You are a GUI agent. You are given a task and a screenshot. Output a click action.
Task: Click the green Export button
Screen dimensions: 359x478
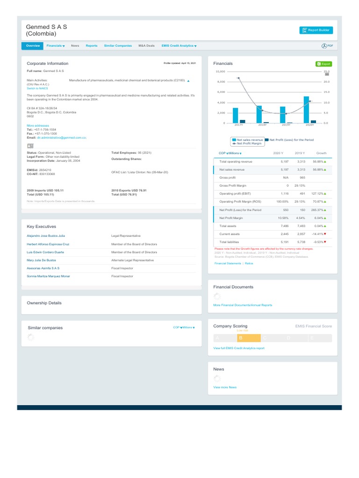[x=323, y=64]
